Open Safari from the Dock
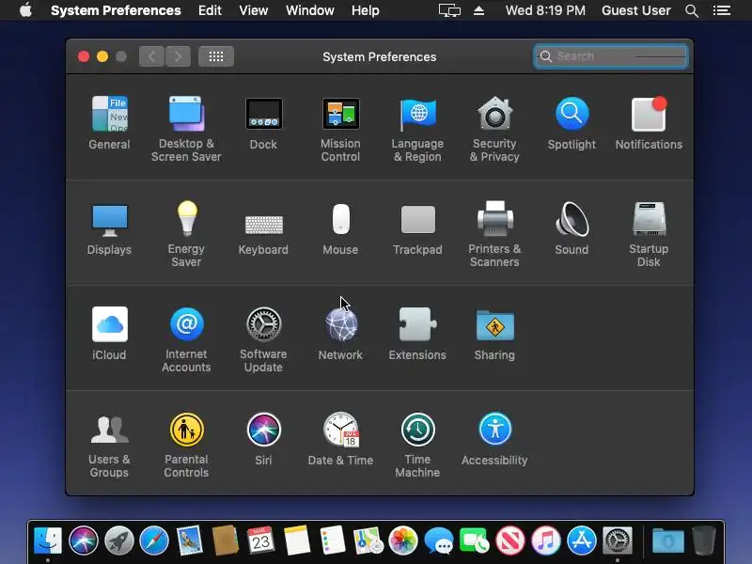 tap(154, 540)
